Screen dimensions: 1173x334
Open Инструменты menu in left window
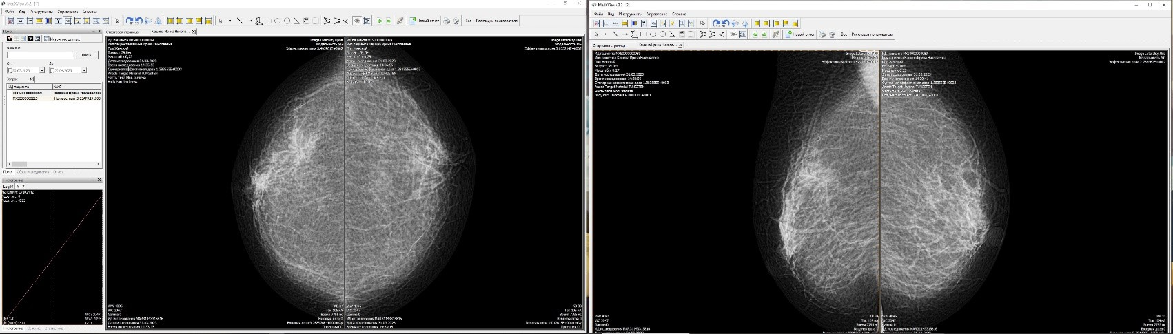41,12
